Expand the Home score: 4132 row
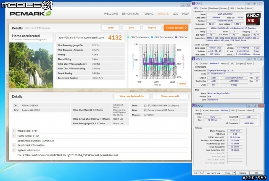This screenshot has width=269, height=181. (x=14, y=136)
